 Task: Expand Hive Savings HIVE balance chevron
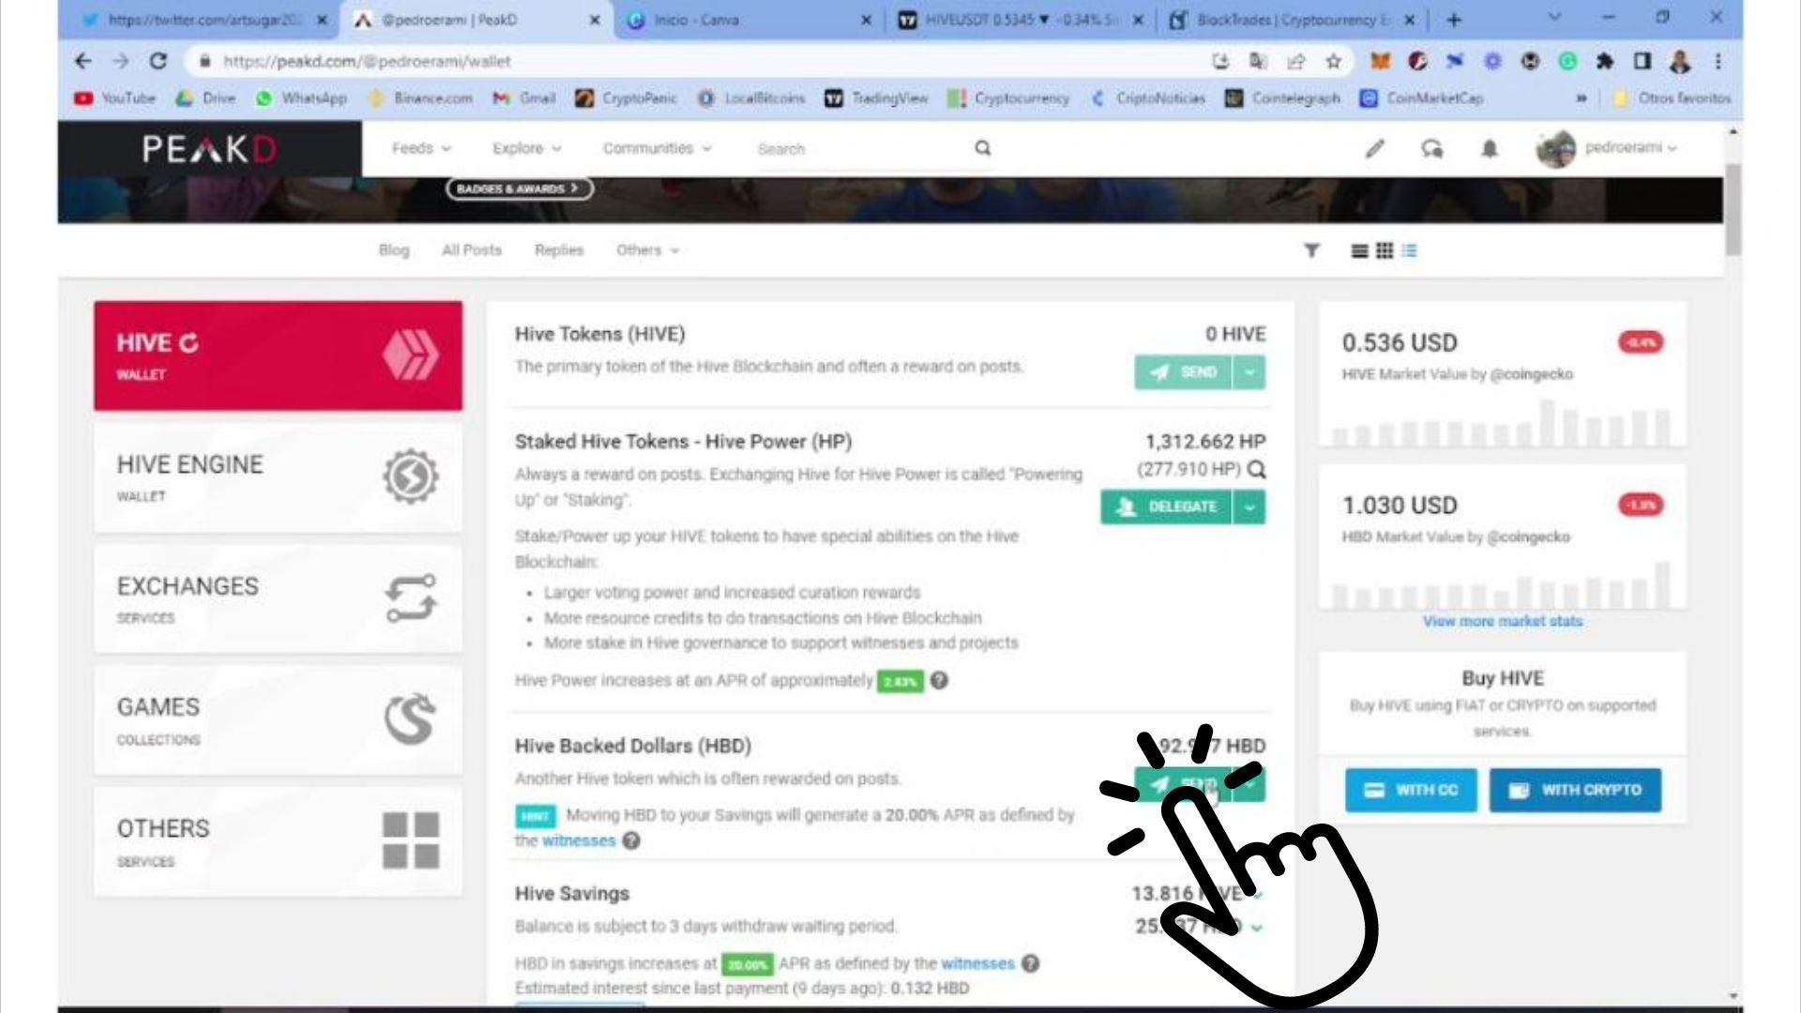(x=1257, y=894)
